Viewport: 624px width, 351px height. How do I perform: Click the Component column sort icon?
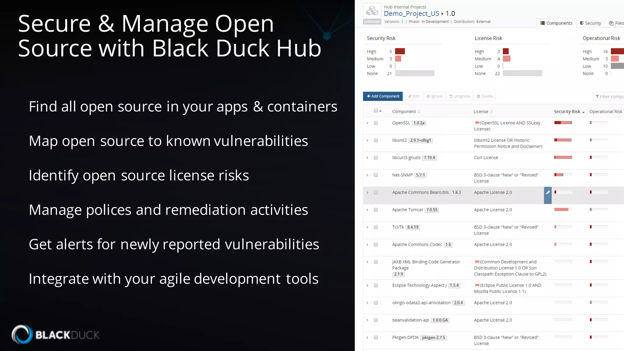(x=419, y=112)
